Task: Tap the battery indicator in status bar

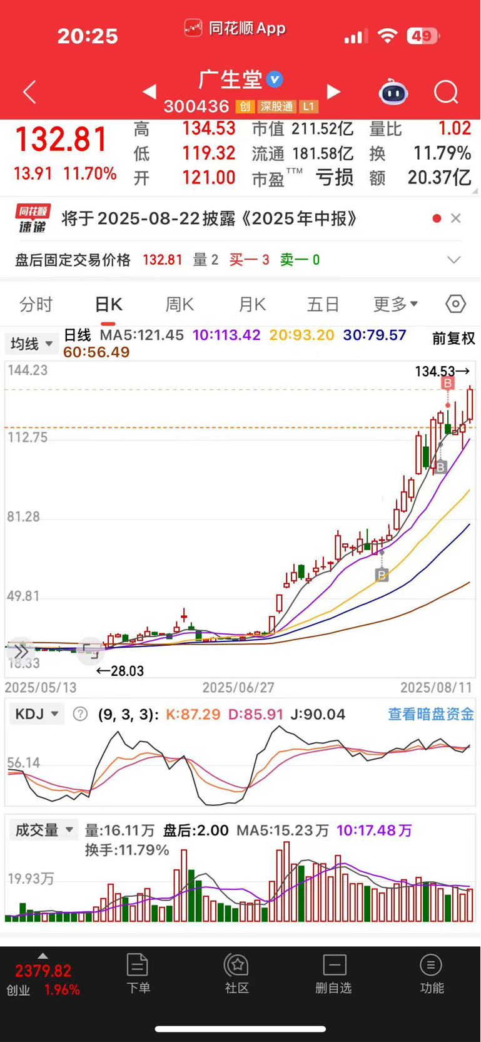Action: pyautogui.click(x=423, y=36)
